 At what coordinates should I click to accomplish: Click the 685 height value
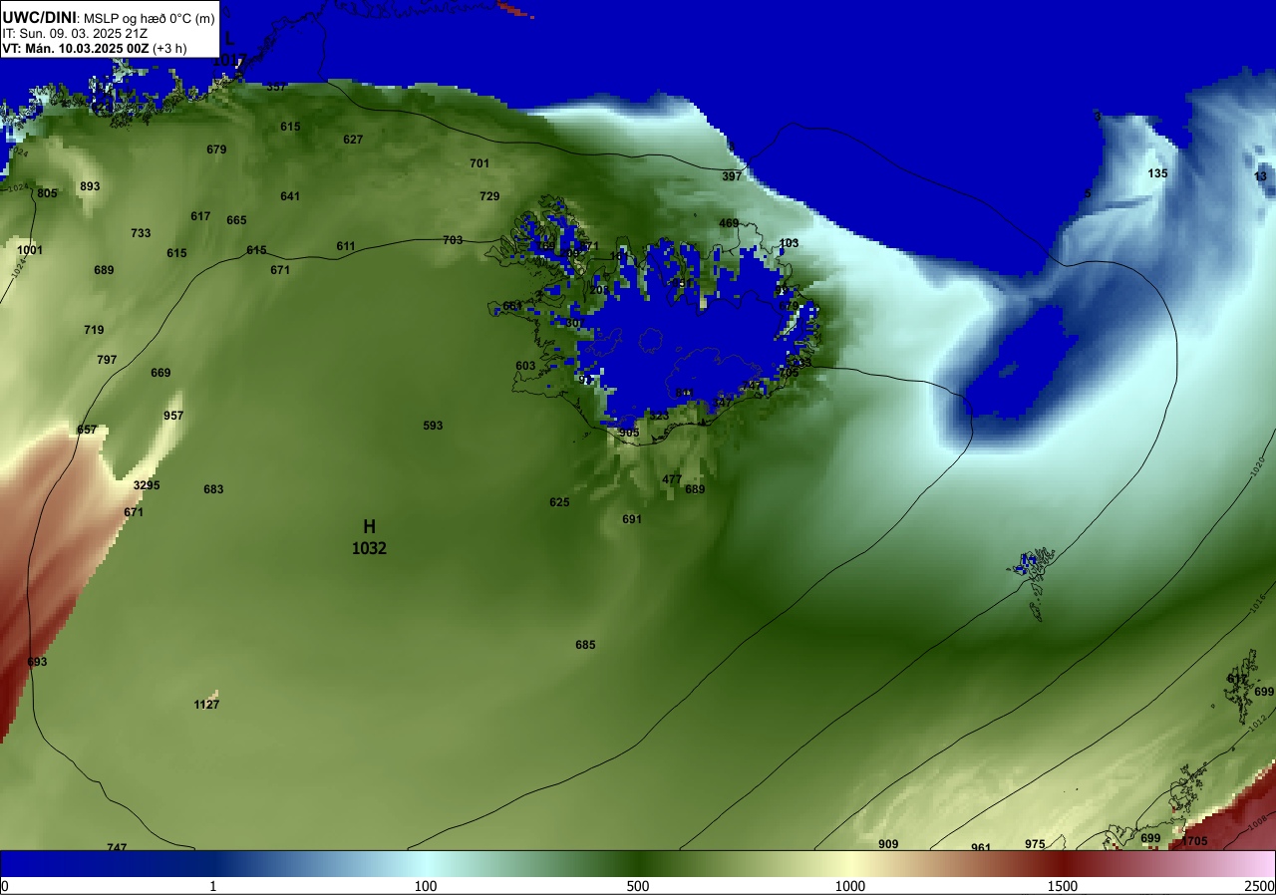pos(585,645)
